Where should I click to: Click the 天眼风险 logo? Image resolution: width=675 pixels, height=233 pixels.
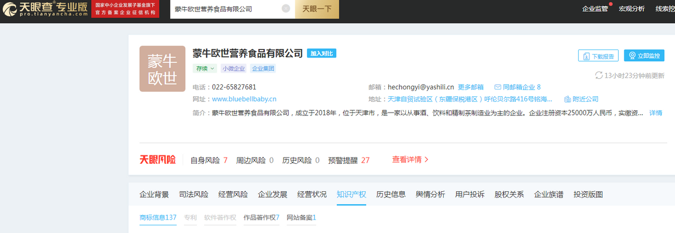coord(157,160)
